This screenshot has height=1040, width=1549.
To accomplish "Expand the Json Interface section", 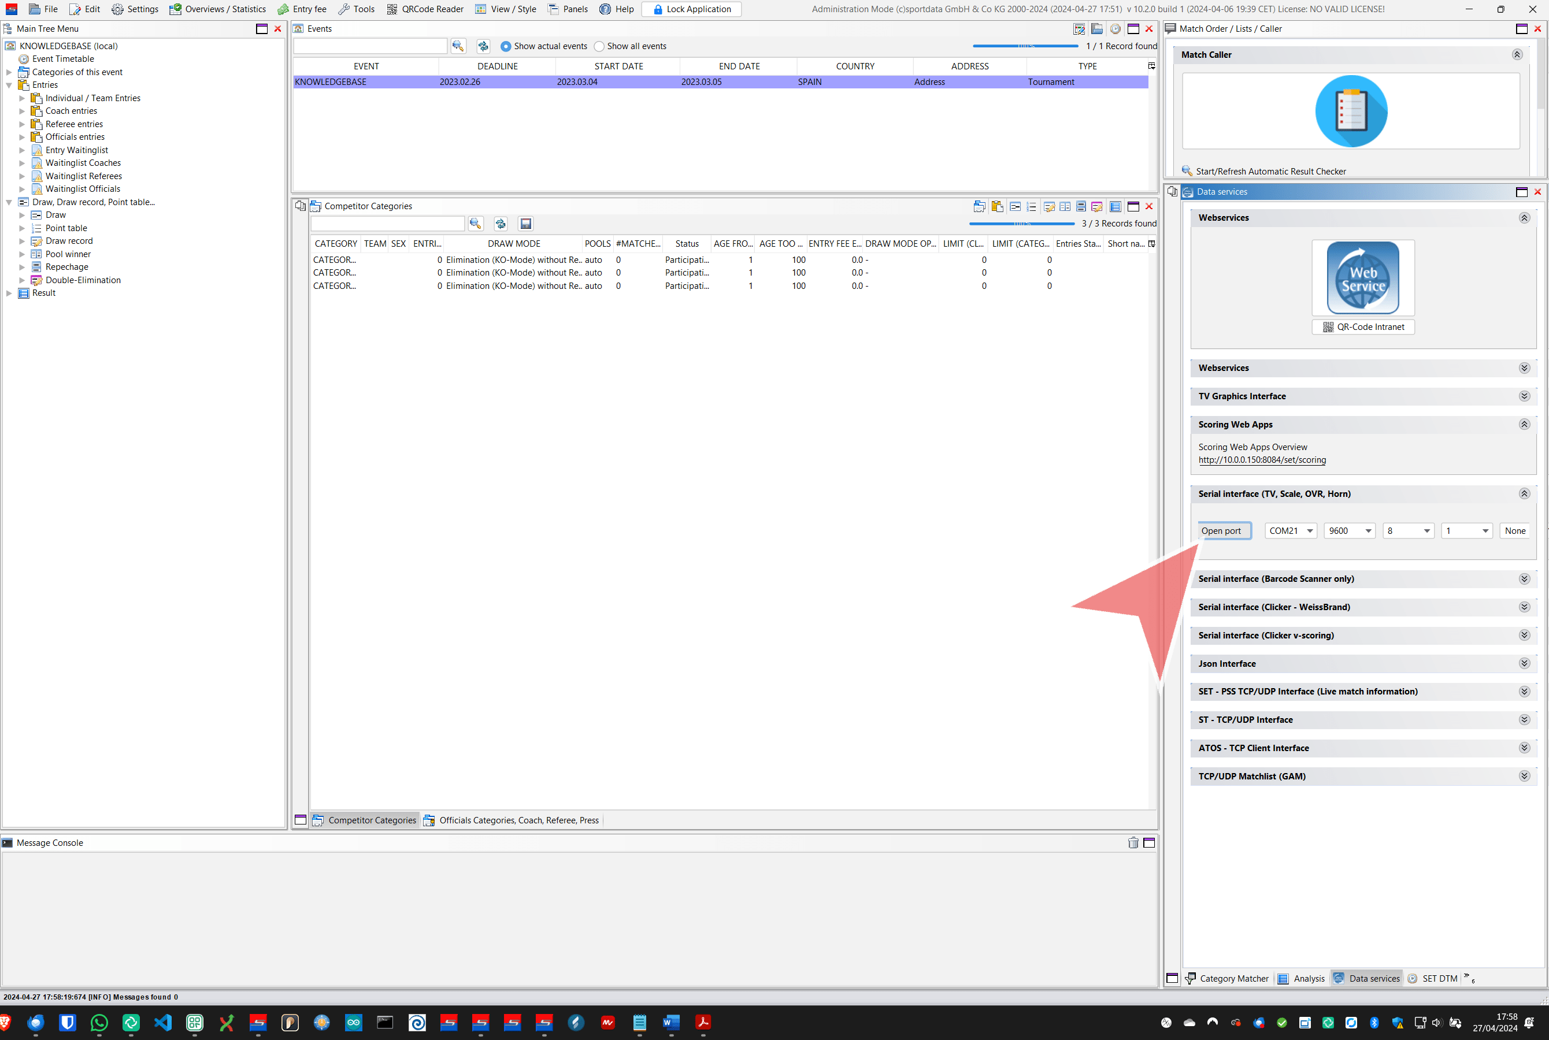I will 1524,663.
